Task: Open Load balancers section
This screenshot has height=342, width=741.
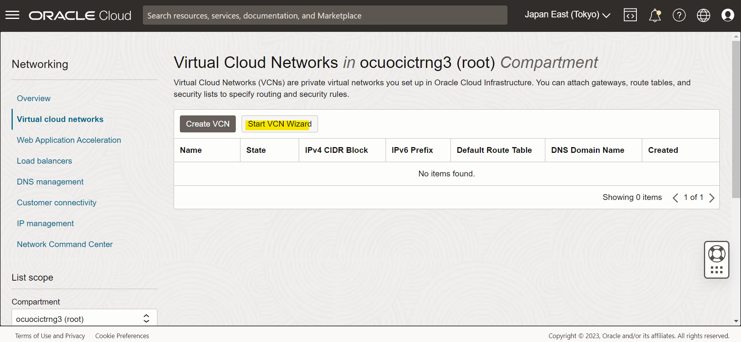Action: click(44, 161)
